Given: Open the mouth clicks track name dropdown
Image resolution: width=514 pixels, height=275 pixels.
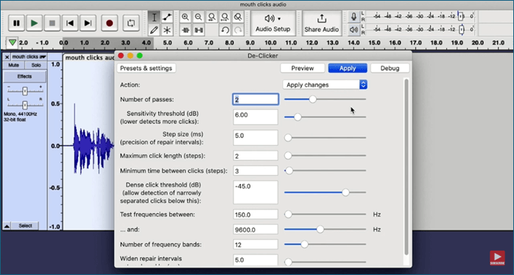Looking at the screenshot, I should point(29,57).
